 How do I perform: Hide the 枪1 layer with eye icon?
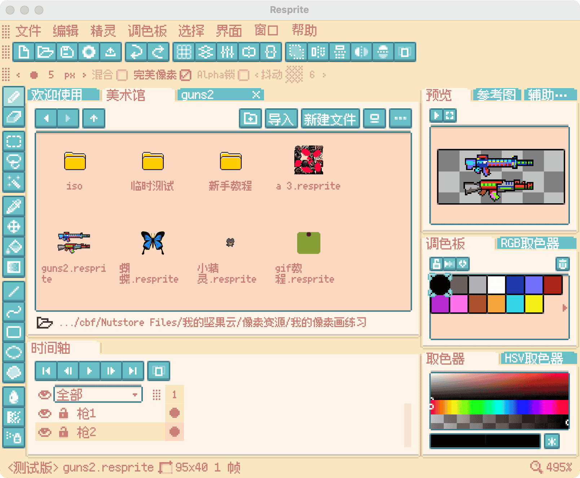[45, 413]
